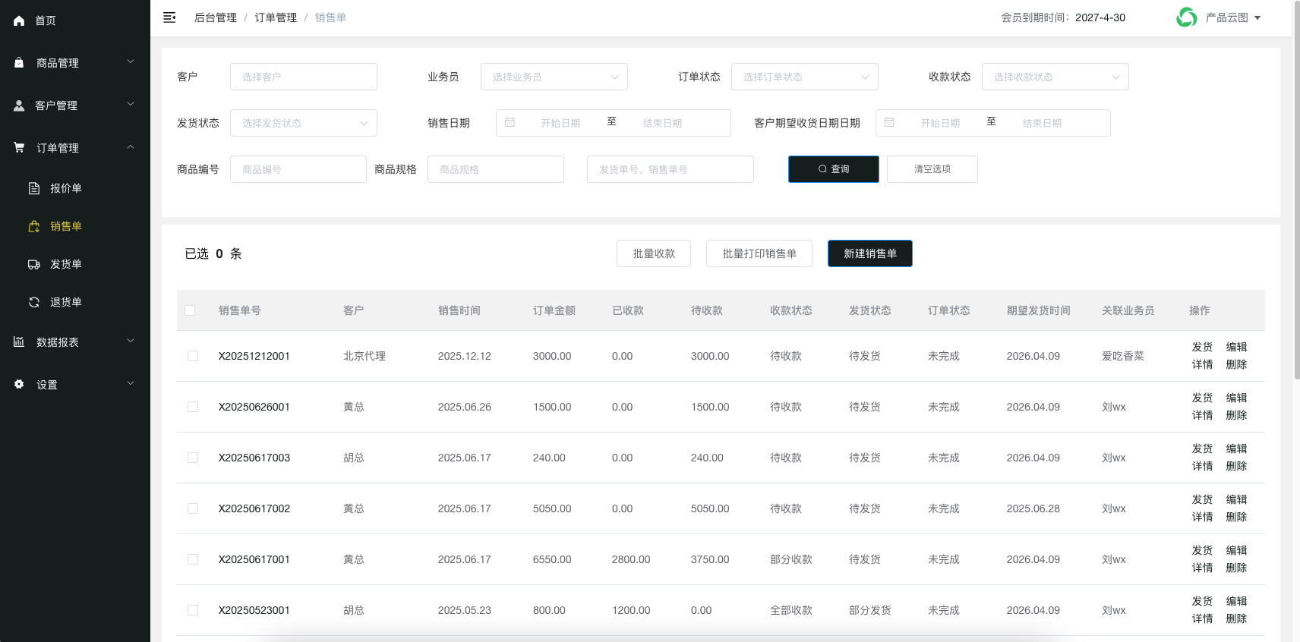The image size is (1300, 642).
Task: Click the 商品管理 bag icon
Action: (19, 62)
